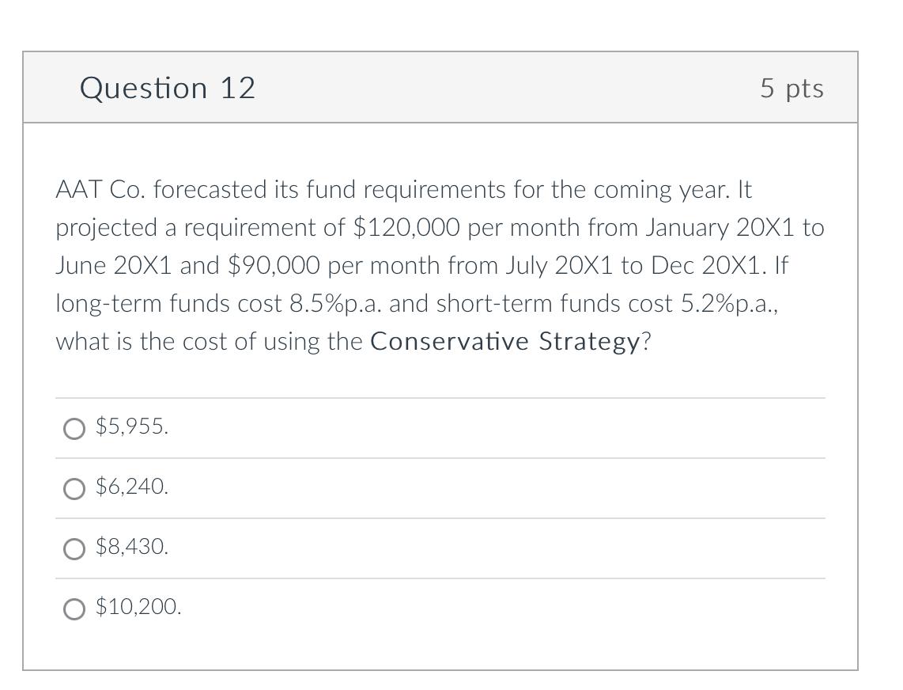This screenshot has height=690, width=903.
Task: Click the bold Conservative Strategy text
Action: pos(509,341)
